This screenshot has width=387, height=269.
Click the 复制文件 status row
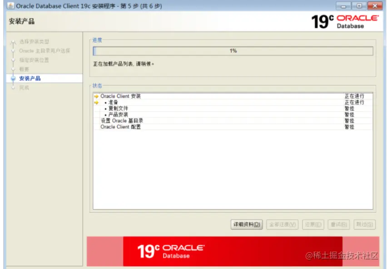click(233, 108)
